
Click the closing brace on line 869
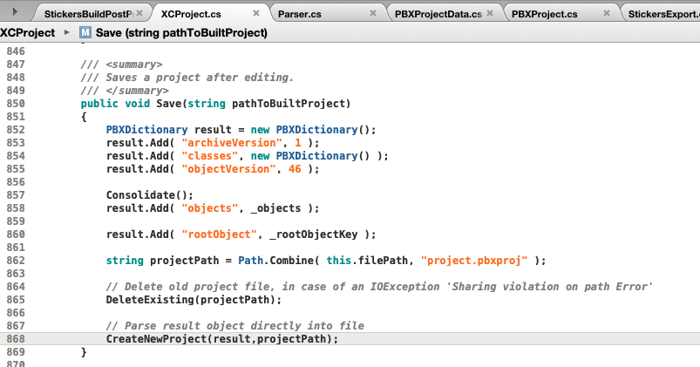(x=84, y=352)
